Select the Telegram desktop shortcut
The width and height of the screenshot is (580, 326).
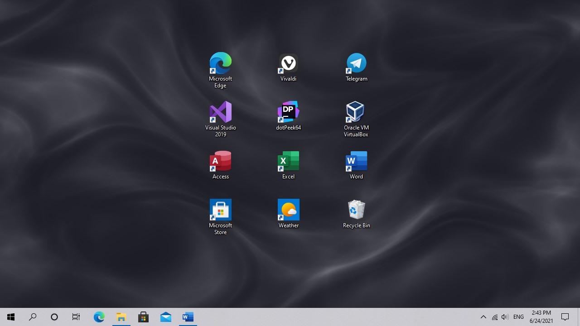coord(356,67)
